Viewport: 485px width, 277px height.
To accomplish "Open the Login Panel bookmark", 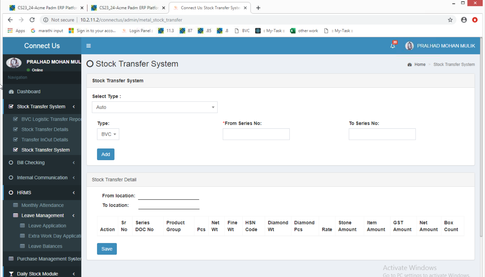I will [x=137, y=31].
